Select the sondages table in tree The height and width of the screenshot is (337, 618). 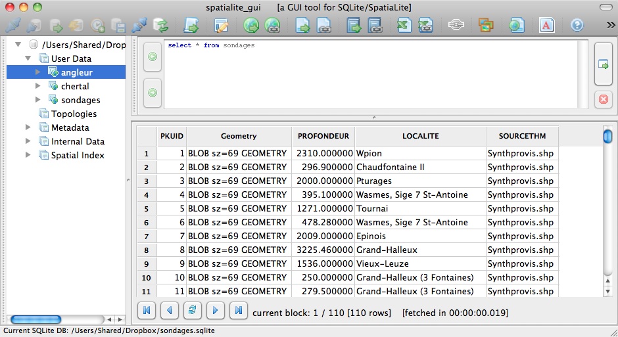(x=80, y=100)
